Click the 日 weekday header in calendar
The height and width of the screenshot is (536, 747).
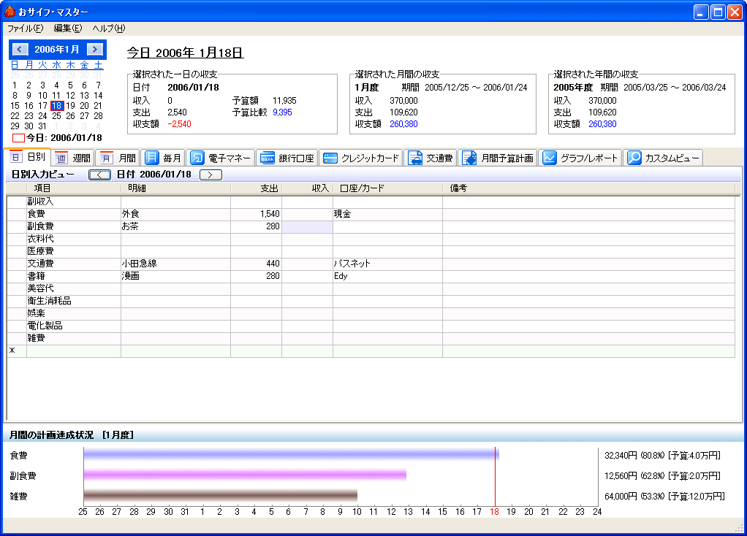(x=15, y=65)
